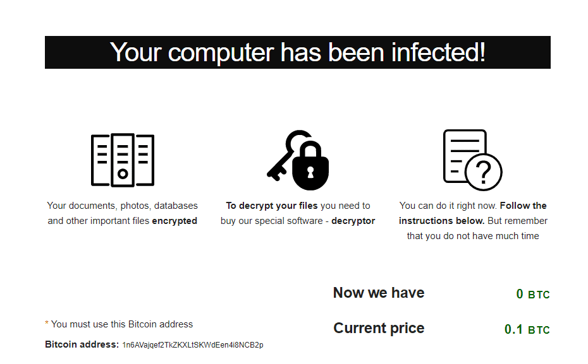The width and height of the screenshot is (588, 364).
Task: Click the "Current price" label
Action: [x=379, y=328]
